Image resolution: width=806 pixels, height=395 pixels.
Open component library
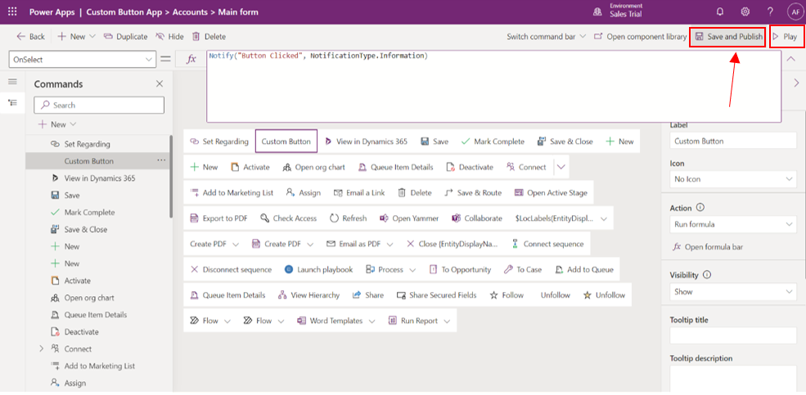point(640,37)
